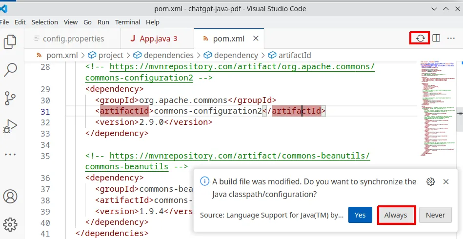This screenshot has width=463, height=239.
Task: Open the Accounts menu icon
Action: click(x=10, y=196)
